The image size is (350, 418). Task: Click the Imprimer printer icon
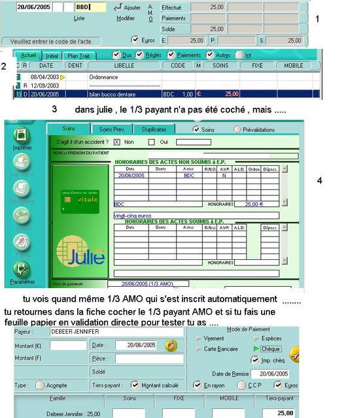[x=22, y=135]
